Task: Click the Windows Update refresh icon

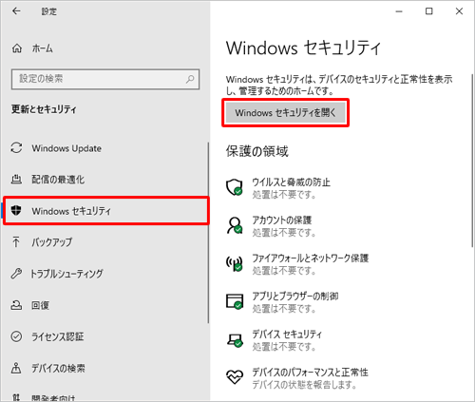Action: coord(16,148)
